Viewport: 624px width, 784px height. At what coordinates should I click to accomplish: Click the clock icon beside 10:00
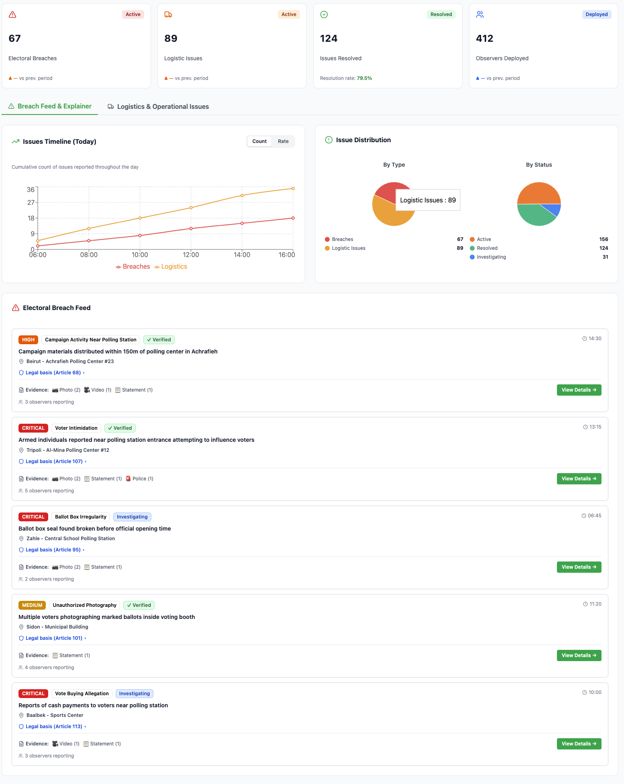[x=585, y=692]
